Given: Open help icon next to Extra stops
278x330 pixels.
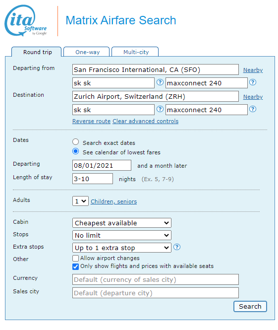Looking at the screenshot, I should [x=177, y=247].
